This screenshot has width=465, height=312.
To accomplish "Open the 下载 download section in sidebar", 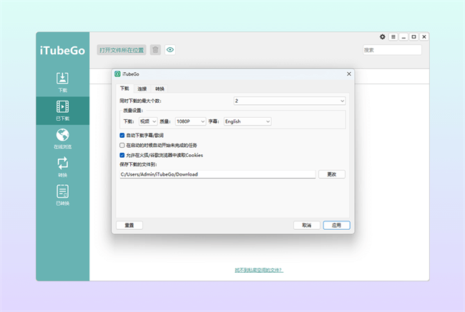I will click(62, 80).
